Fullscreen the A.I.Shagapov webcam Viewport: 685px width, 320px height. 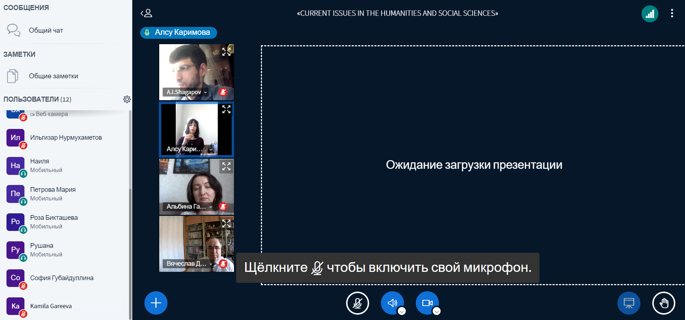click(x=226, y=52)
